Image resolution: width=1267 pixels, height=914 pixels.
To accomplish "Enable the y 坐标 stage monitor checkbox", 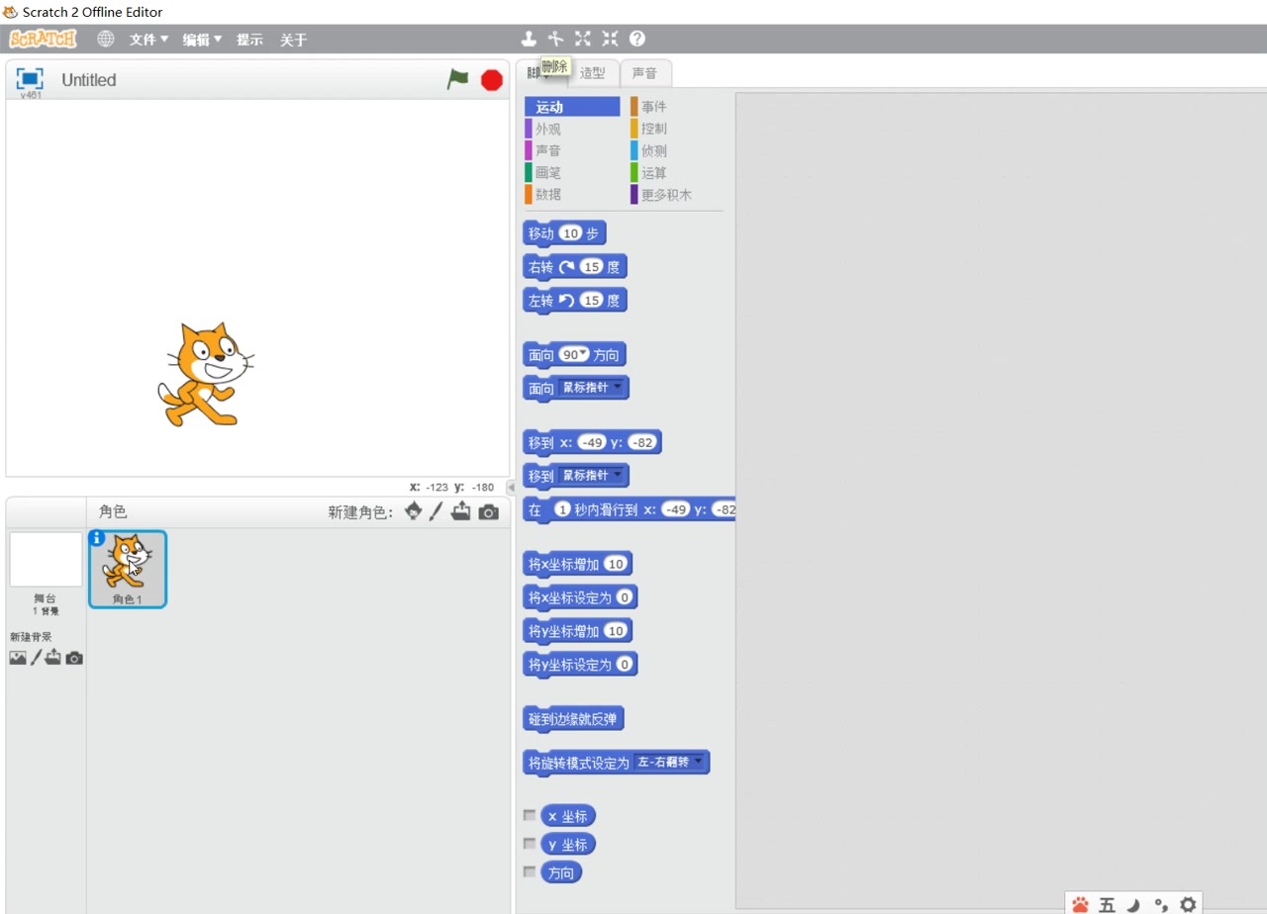I will pyautogui.click(x=530, y=844).
